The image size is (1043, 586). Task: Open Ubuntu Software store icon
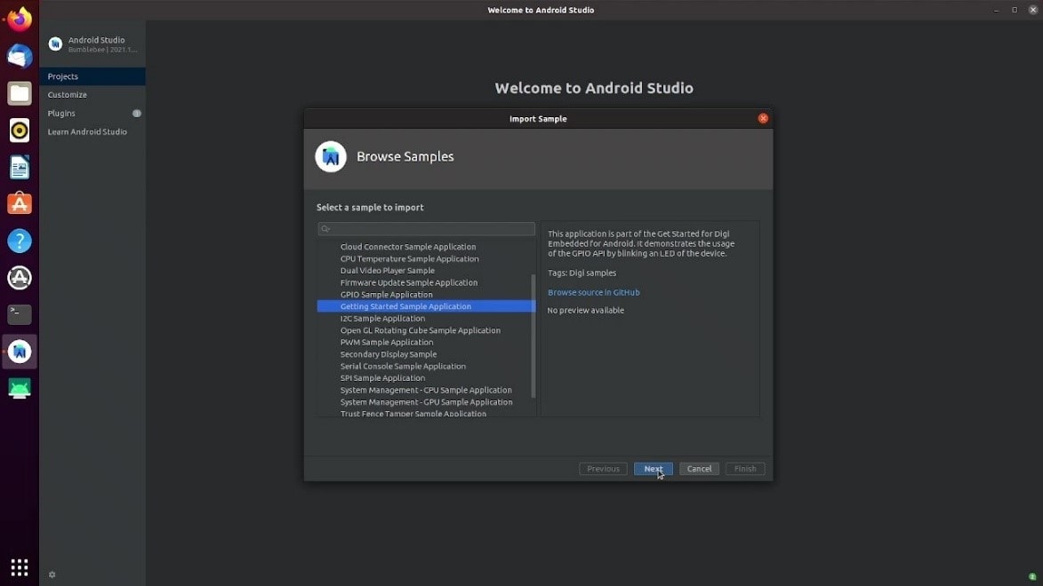tap(20, 204)
